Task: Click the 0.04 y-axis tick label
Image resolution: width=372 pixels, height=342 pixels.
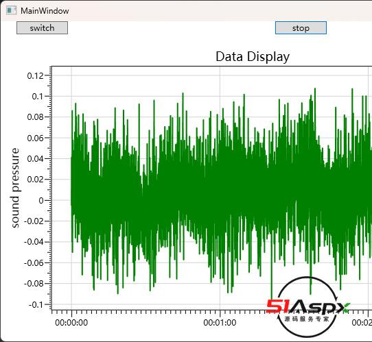Action: (36, 159)
